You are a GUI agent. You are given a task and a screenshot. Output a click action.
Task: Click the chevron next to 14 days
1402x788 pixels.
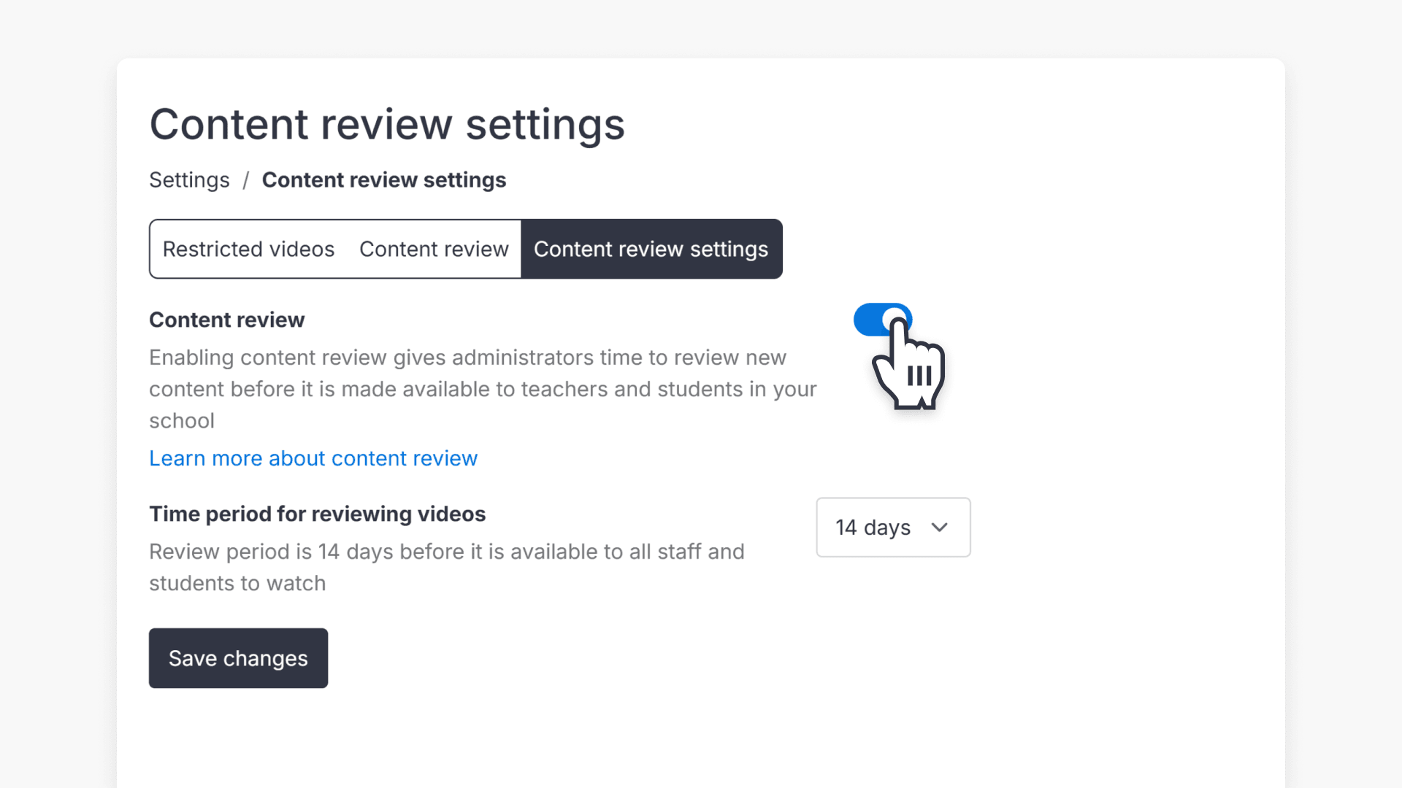(940, 527)
